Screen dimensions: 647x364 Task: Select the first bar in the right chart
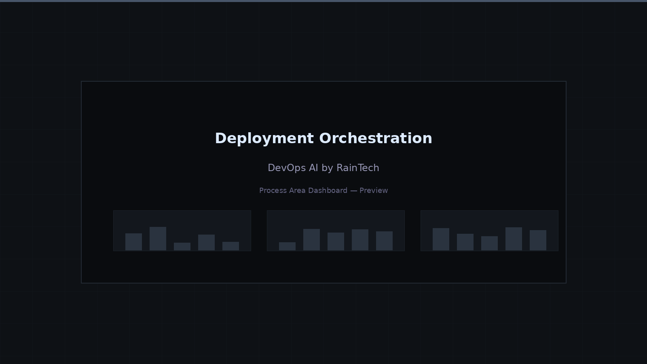tap(440, 239)
